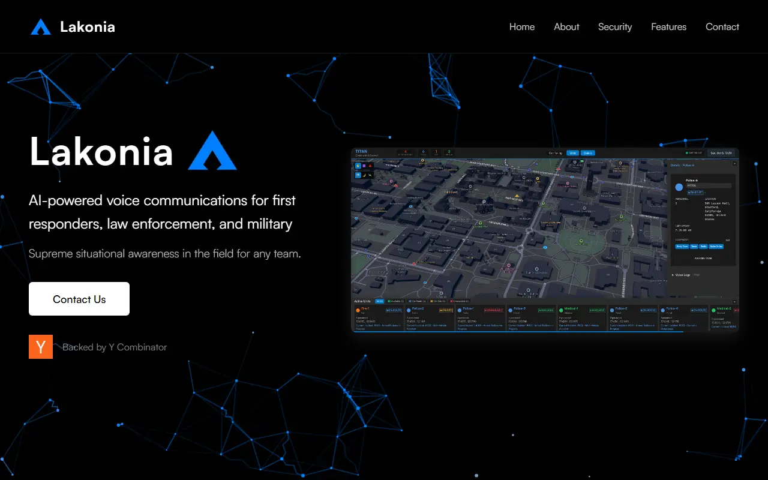Open the Police-2 unit card
768x480 pixels.
coord(430,317)
